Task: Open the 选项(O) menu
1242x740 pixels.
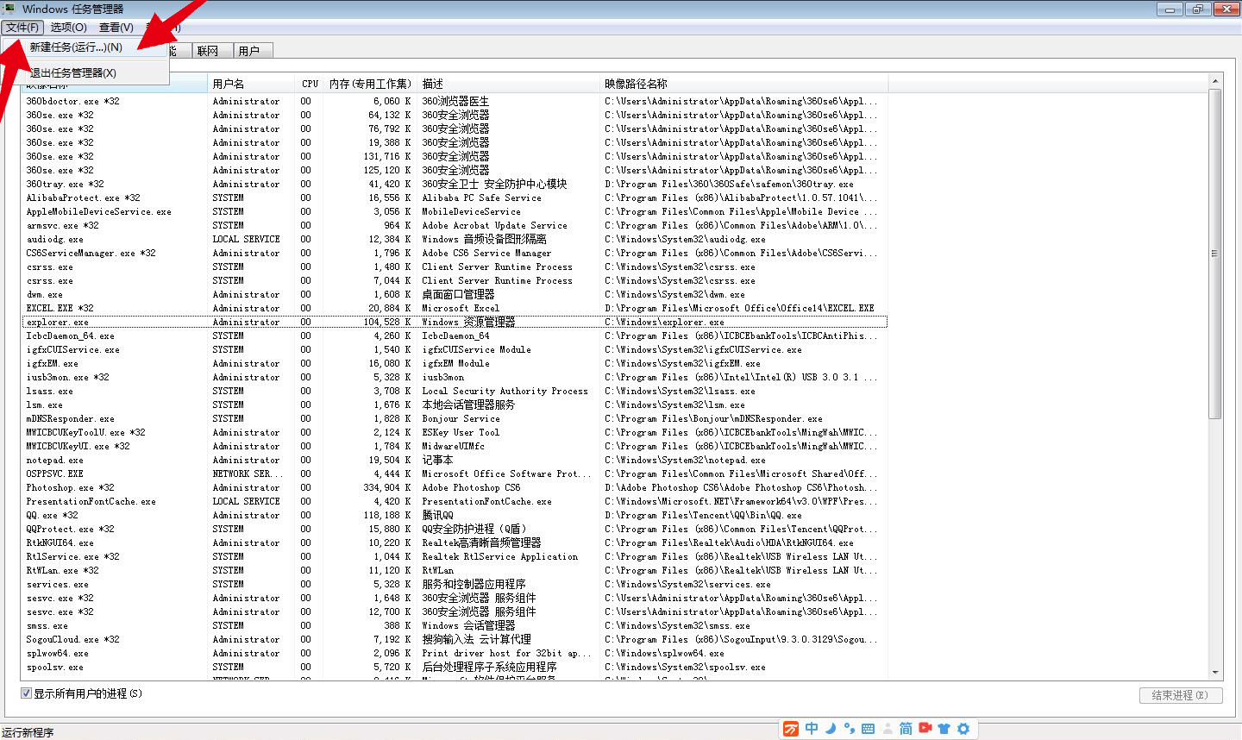Action: 68,28
